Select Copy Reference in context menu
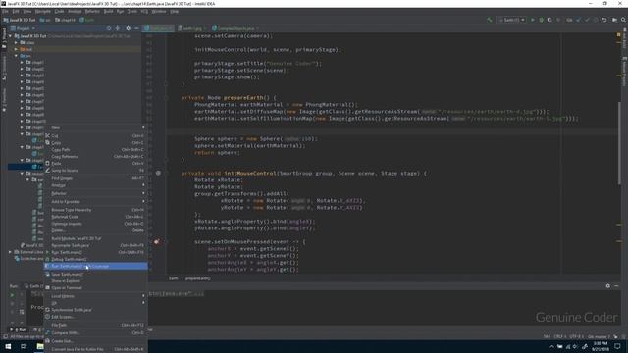Viewport: 628px width, 353px height. (96, 156)
